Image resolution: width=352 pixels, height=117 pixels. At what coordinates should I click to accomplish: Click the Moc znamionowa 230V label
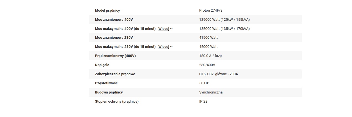[114, 38]
